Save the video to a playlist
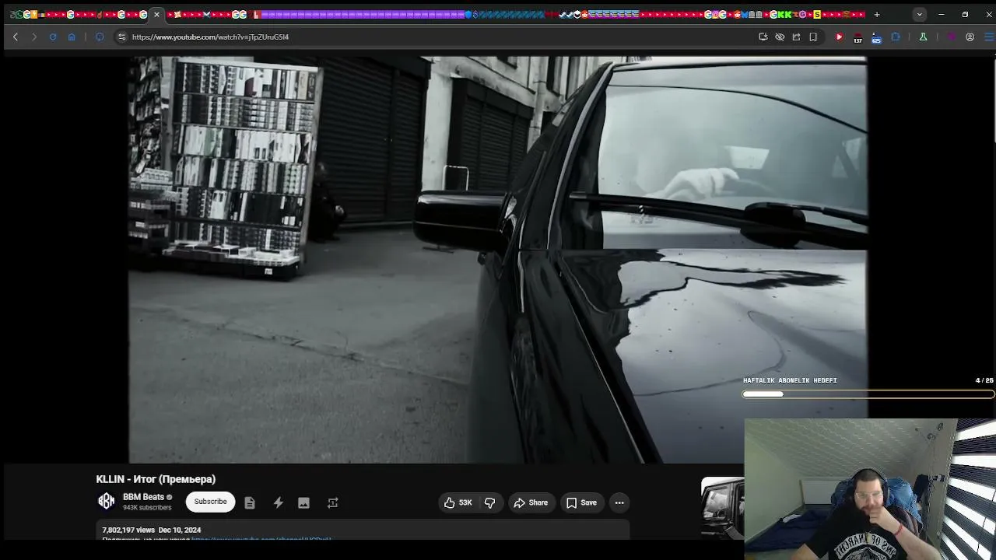 [581, 502]
